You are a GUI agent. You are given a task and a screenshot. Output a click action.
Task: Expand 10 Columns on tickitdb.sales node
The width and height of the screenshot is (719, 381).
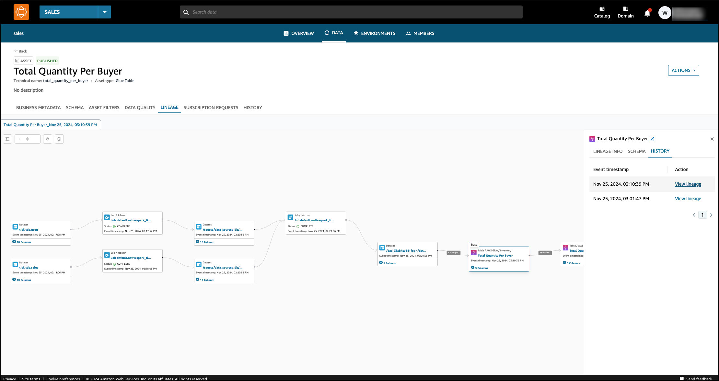pos(21,280)
